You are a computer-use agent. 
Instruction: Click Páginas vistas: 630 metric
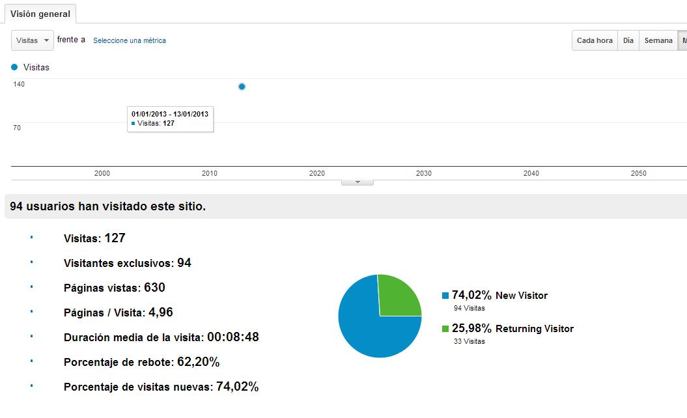pyautogui.click(x=115, y=287)
